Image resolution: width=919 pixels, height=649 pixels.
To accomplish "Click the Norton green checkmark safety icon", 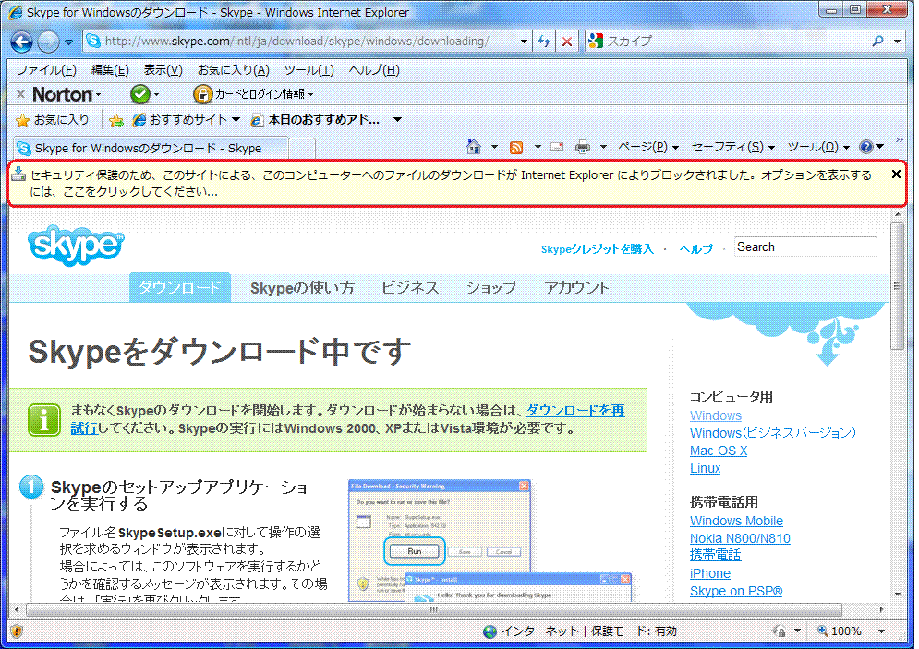I will pos(140,94).
